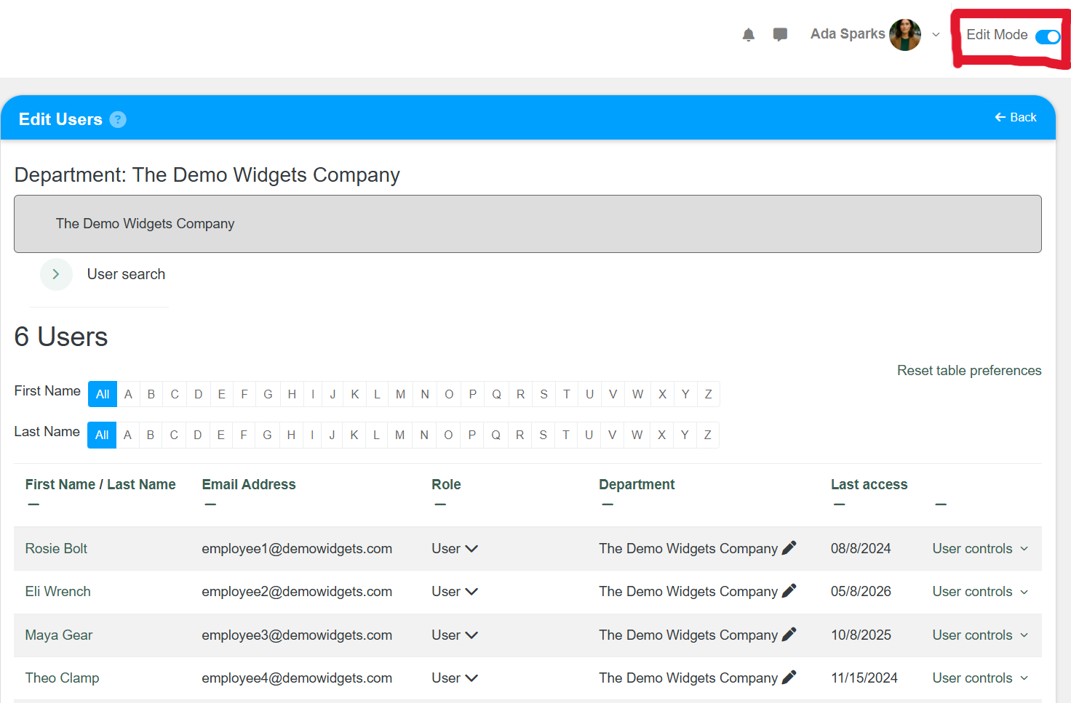Select All in Last Name filter
The image size is (1071, 703).
point(102,435)
